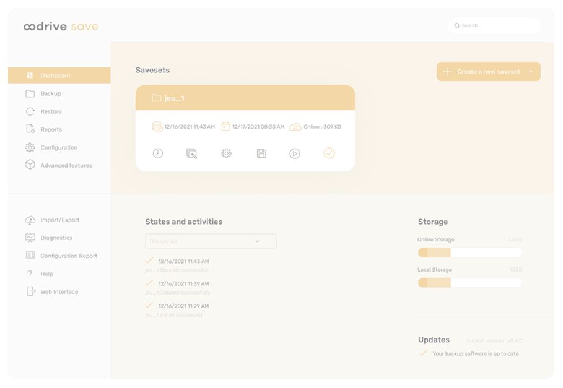Screen dimensions: 563x388
Task: Click the clock schedule icon on jeu_1
Action: [x=158, y=153]
